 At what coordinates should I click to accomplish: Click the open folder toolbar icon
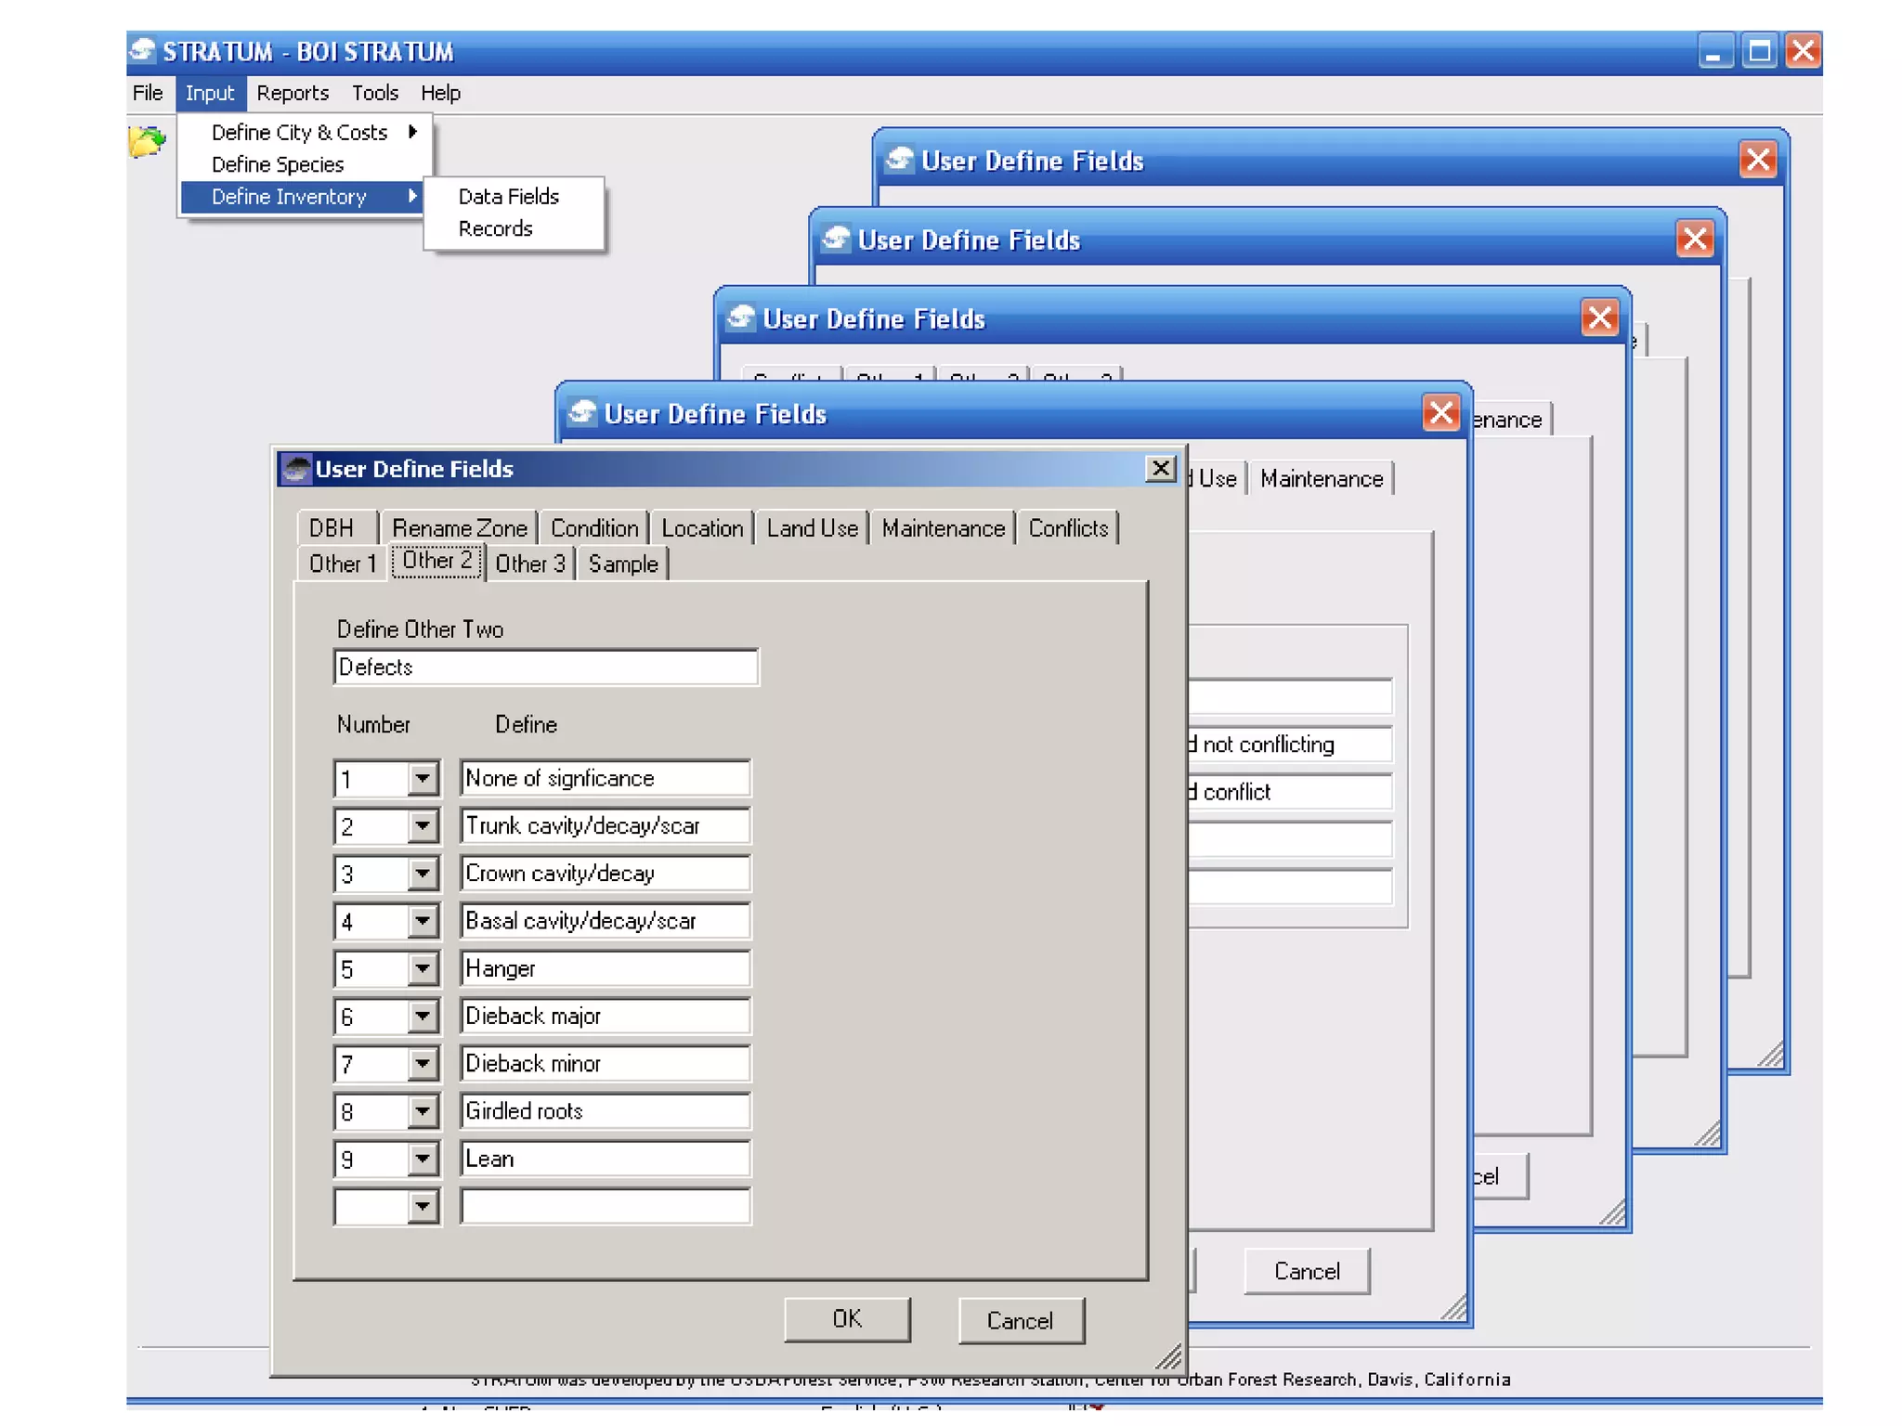pos(146,141)
